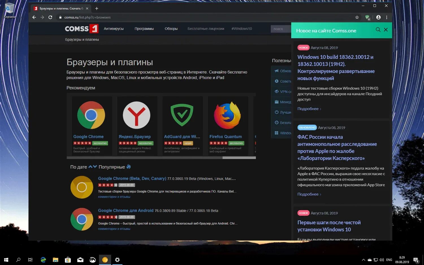
Task: Open the #Windows10 menu item
Action: pyautogui.click(x=242, y=29)
